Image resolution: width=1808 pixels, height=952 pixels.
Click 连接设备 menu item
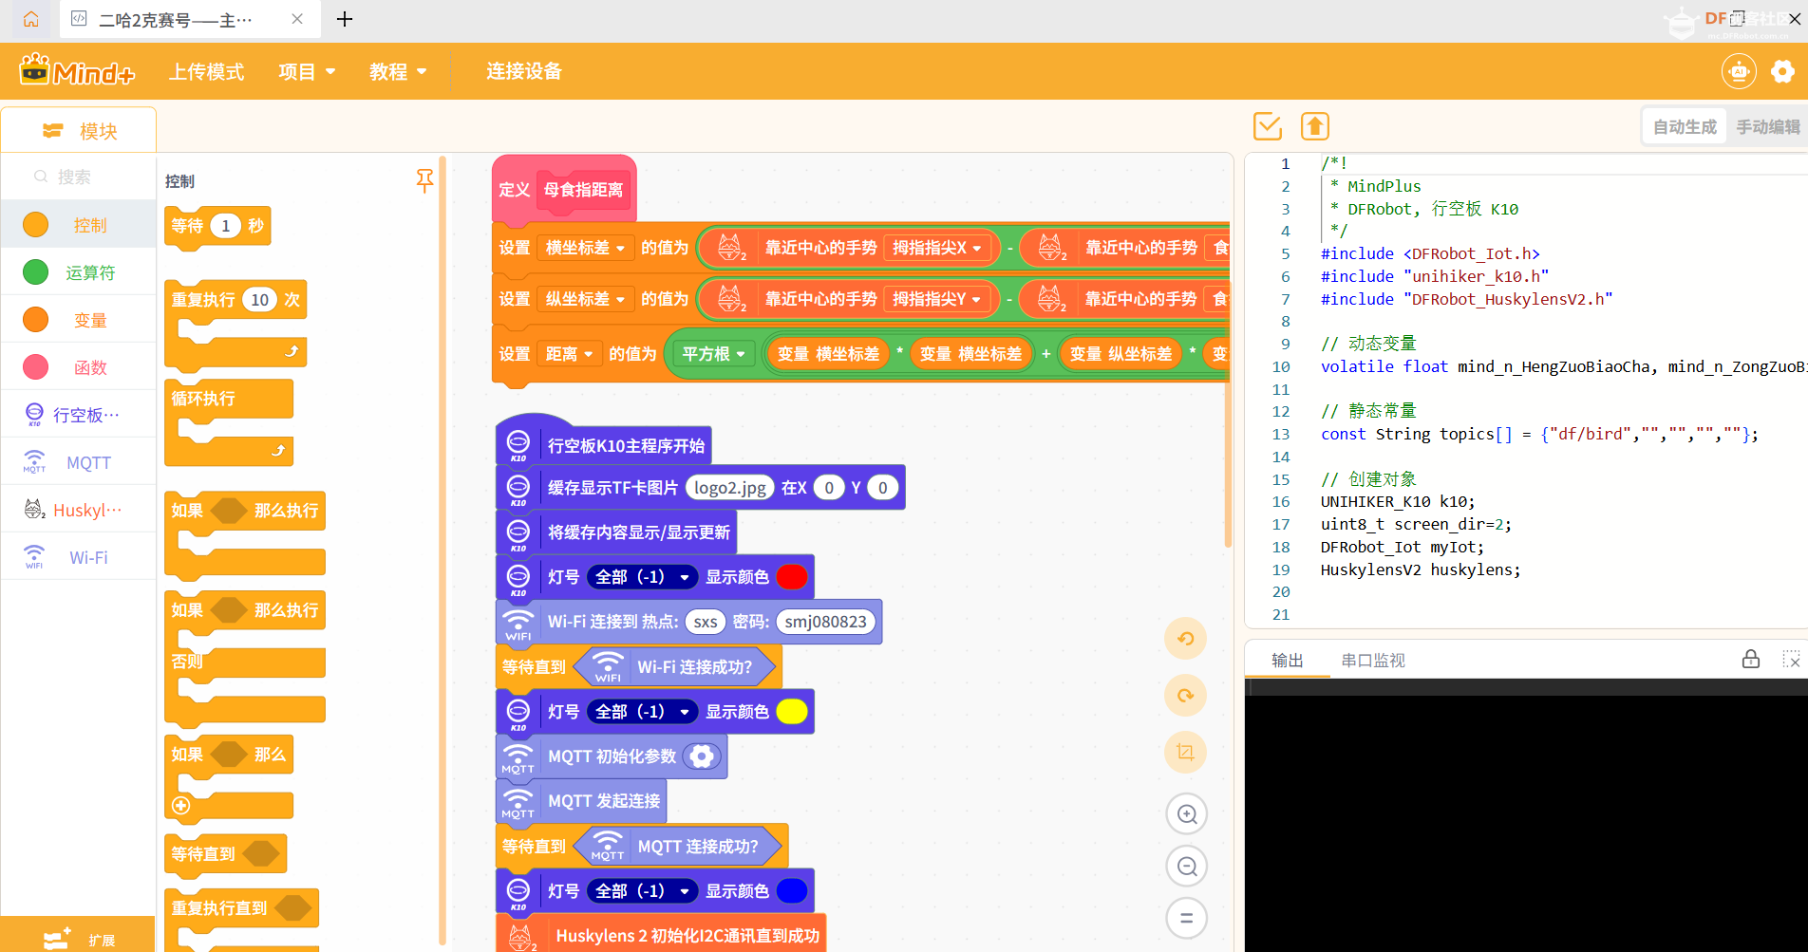tap(524, 71)
